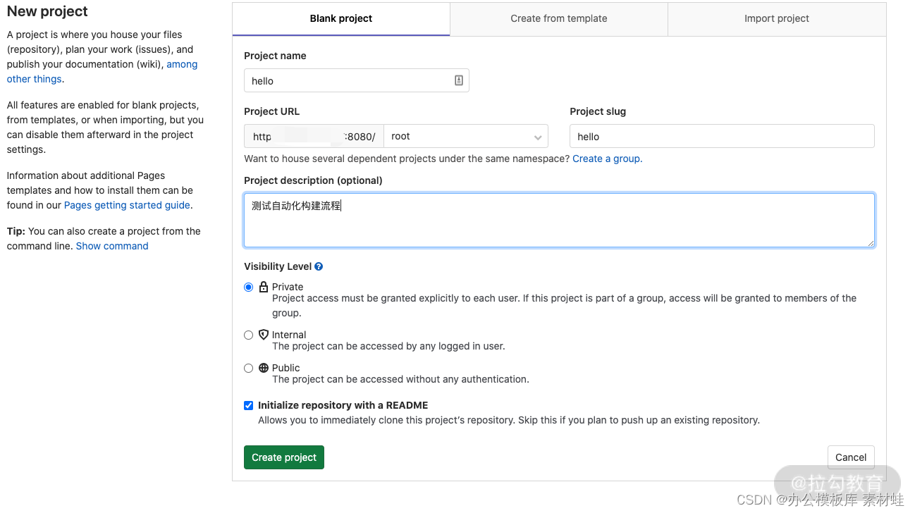Viewport: 915px width, 513px height.
Task: Click the icon inside Project name field
Action: click(x=458, y=80)
